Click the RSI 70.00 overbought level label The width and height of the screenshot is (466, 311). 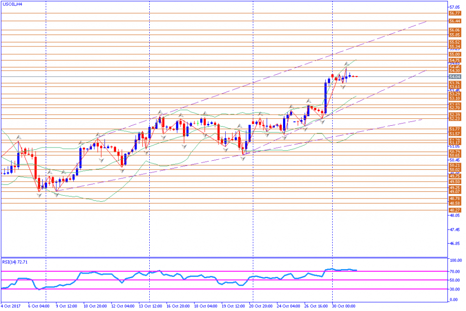point(456,271)
